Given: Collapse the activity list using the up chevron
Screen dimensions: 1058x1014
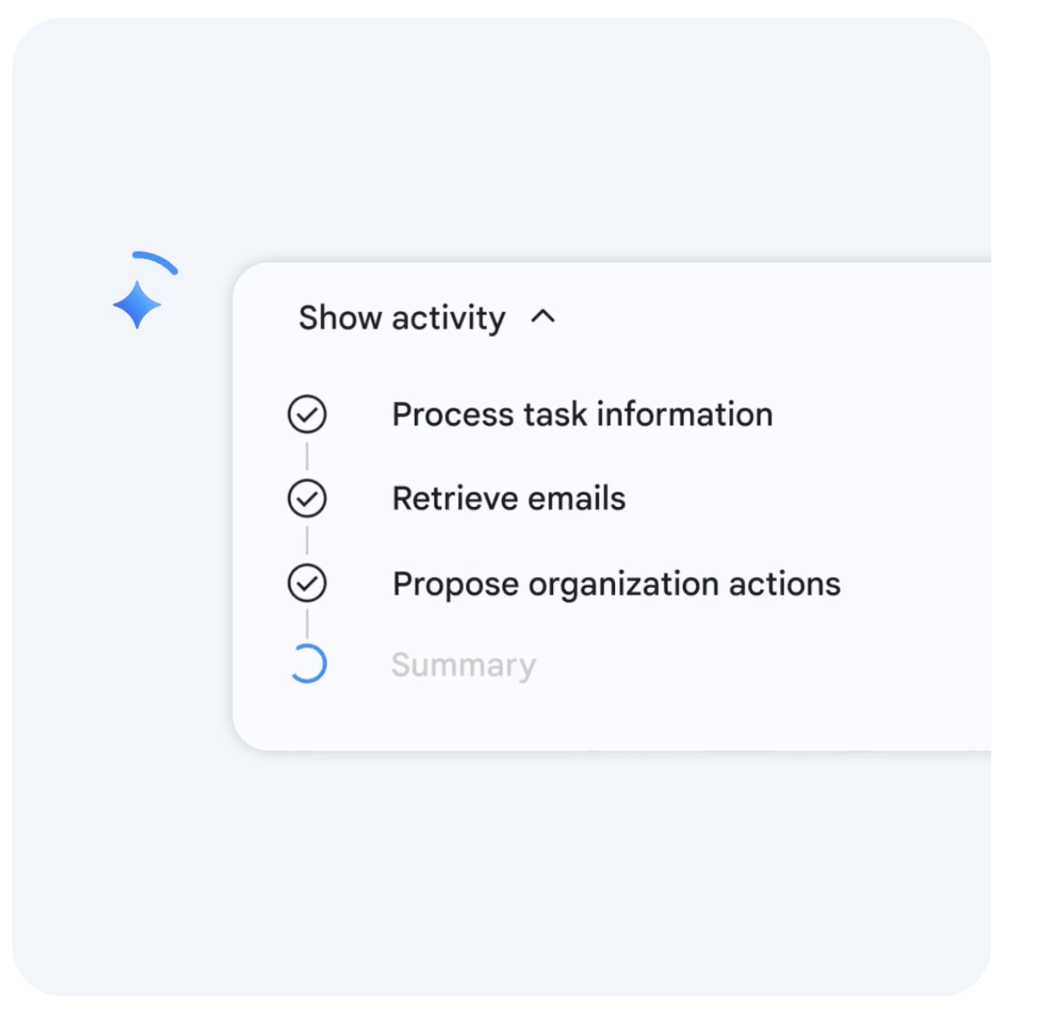Looking at the screenshot, I should pos(543,317).
